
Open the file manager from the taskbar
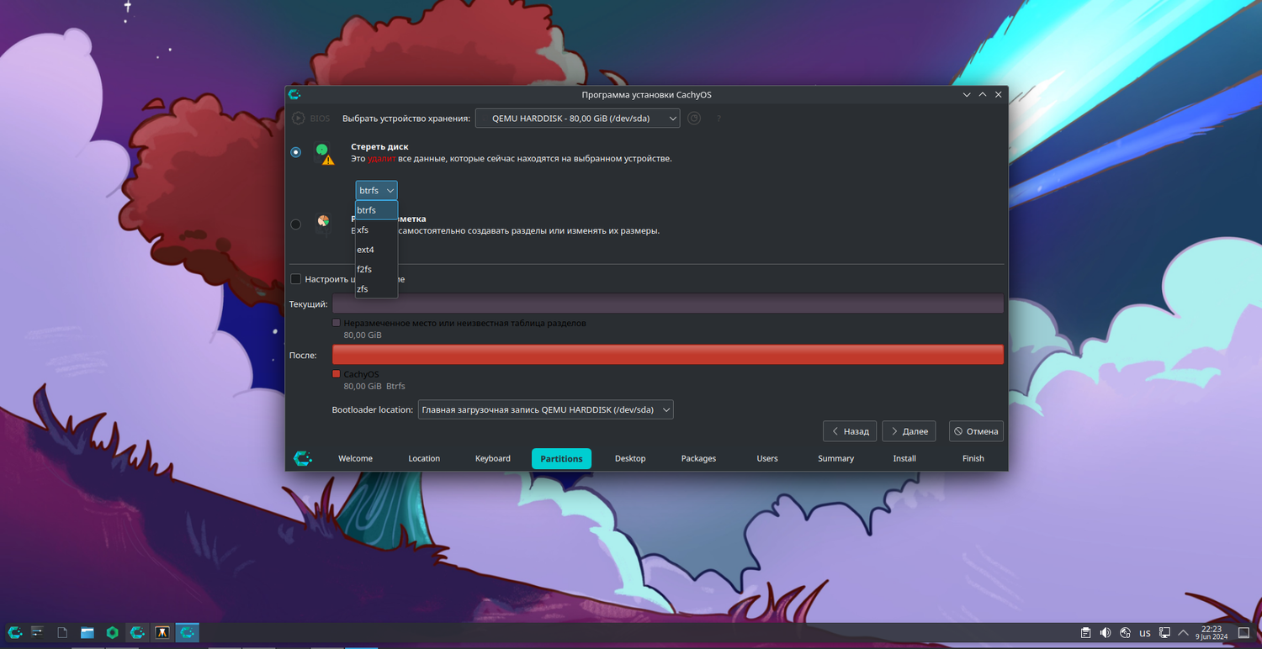point(87,632)
